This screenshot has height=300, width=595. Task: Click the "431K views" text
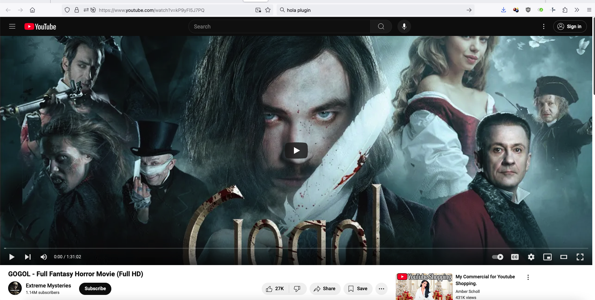tap(466, 298)
